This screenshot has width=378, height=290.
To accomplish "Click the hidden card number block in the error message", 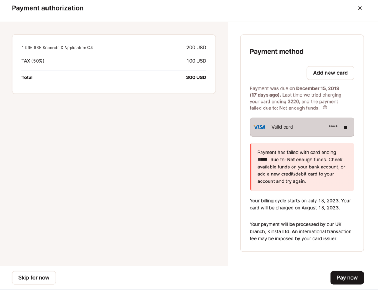I will coord(262,160).
